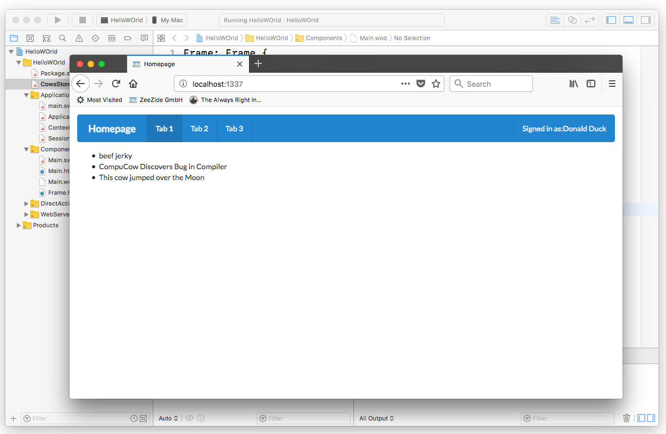This screenshot has width=666, height=434.
Task: Open the browser hamburger menu
Action: coord(612,84)
